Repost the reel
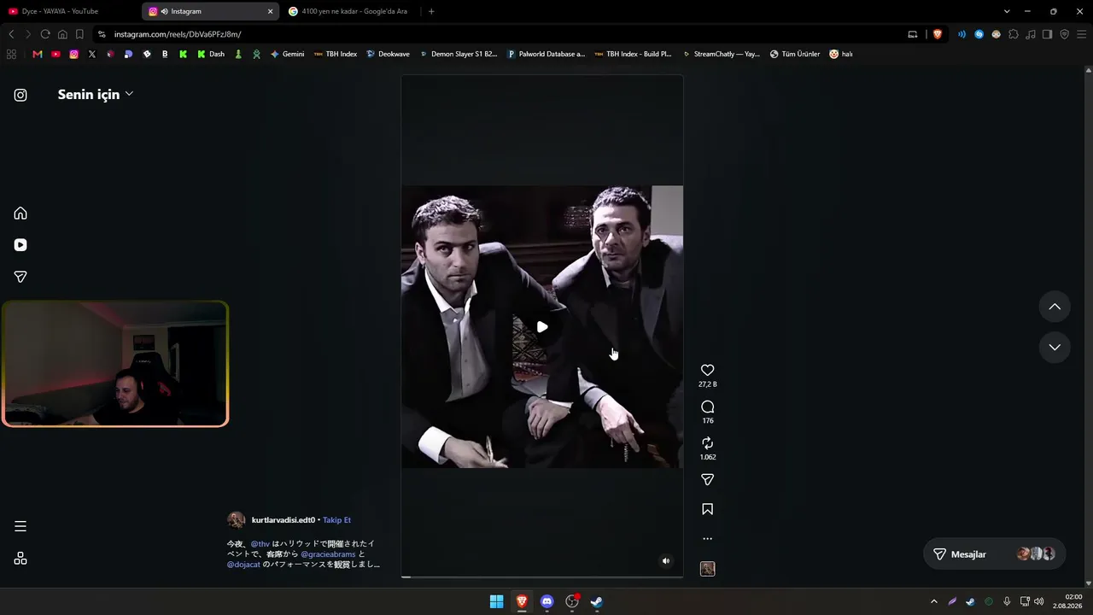This screenshot has height=615, width=1093. (x=707, y=442)
